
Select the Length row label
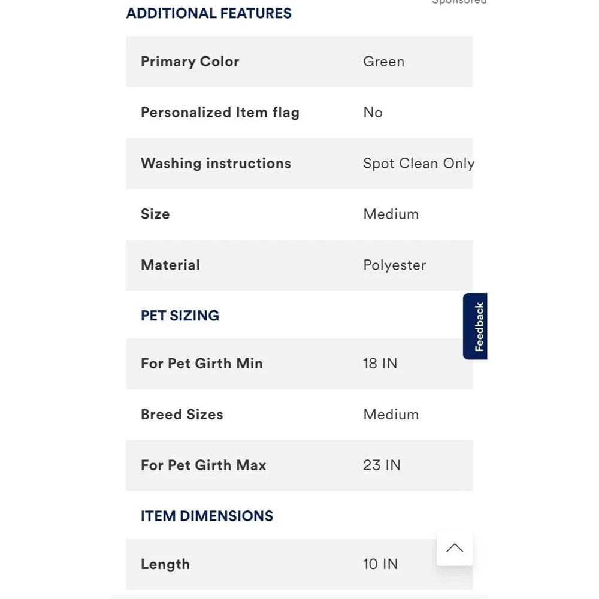[165, 564]
